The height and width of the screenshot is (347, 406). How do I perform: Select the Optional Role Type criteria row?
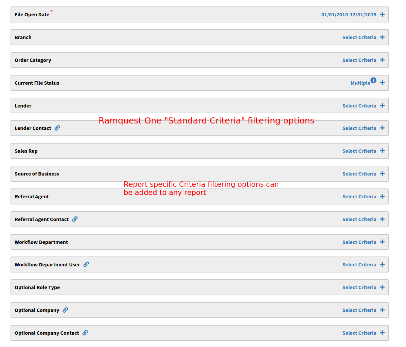pos(359,287)
